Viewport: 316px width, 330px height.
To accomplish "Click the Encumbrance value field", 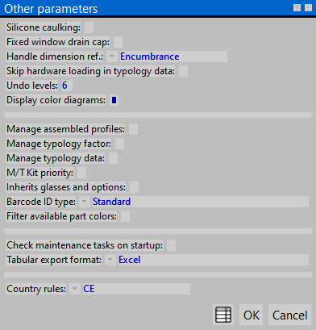I will tap(173, 56).
